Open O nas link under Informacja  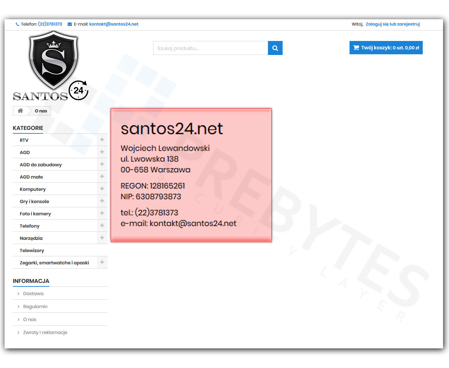[30, 319]
